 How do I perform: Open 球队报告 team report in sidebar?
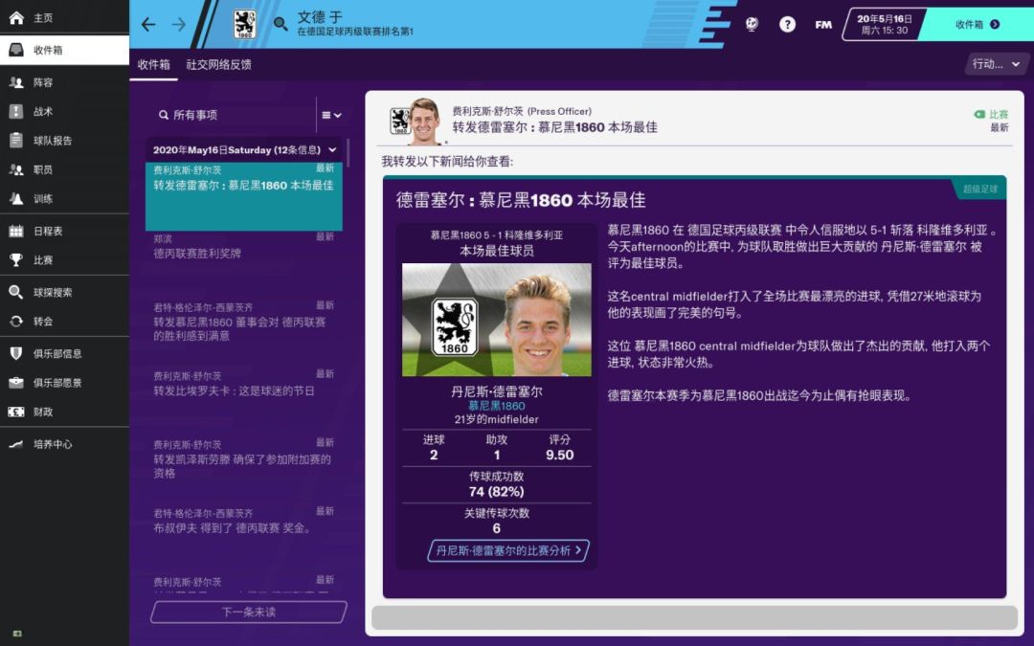[64, 141]
